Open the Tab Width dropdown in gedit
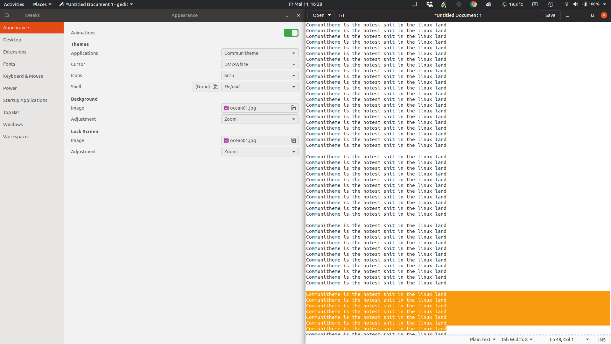Screen dimensions: 611x344 [516, 340]
